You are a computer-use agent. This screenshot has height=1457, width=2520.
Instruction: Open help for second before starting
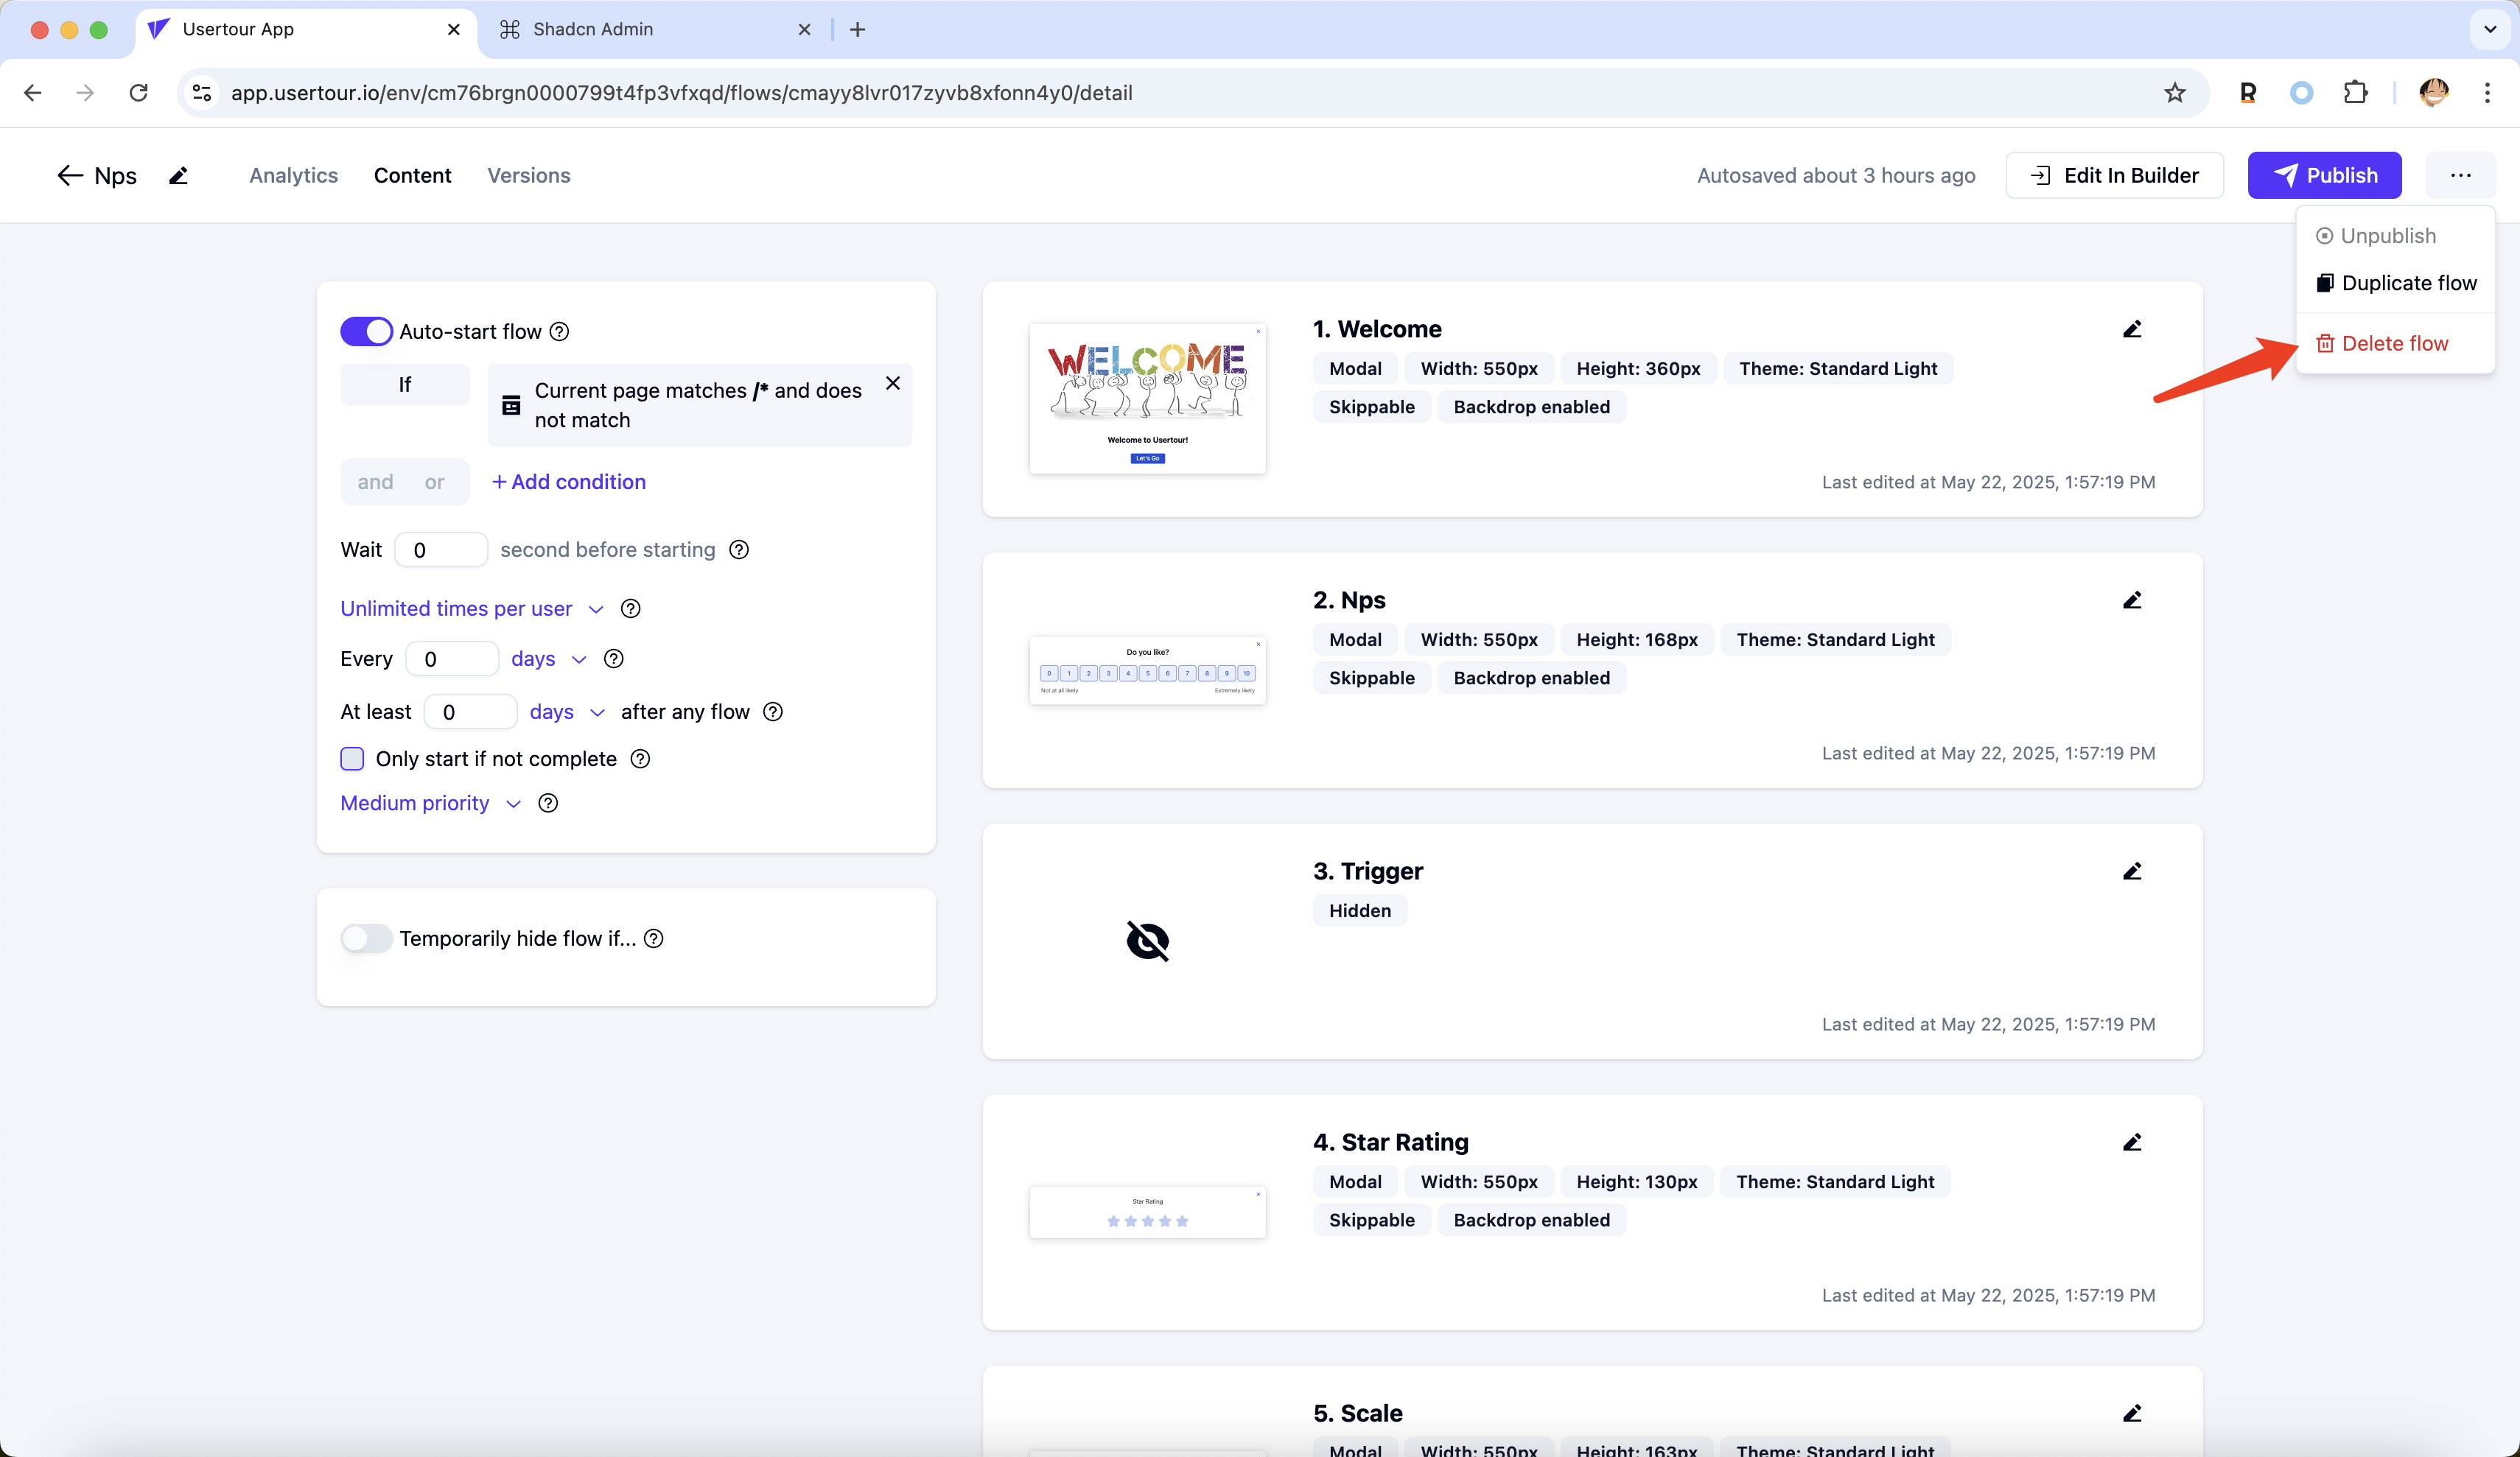739,550
